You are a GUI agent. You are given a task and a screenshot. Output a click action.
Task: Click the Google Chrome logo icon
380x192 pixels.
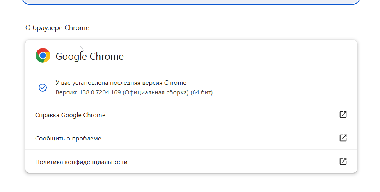click(x=43, y=55)
